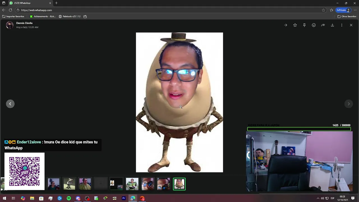
Task: Show previous image with left chevron
Action: pyautogui.click(x=10, y=104)
